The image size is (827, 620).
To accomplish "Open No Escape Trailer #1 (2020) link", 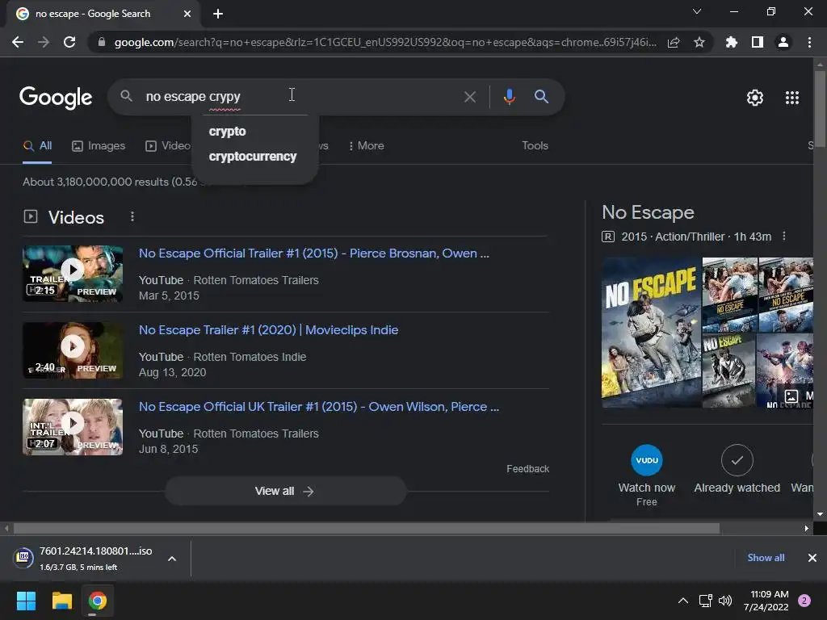I will pos(268,330).
